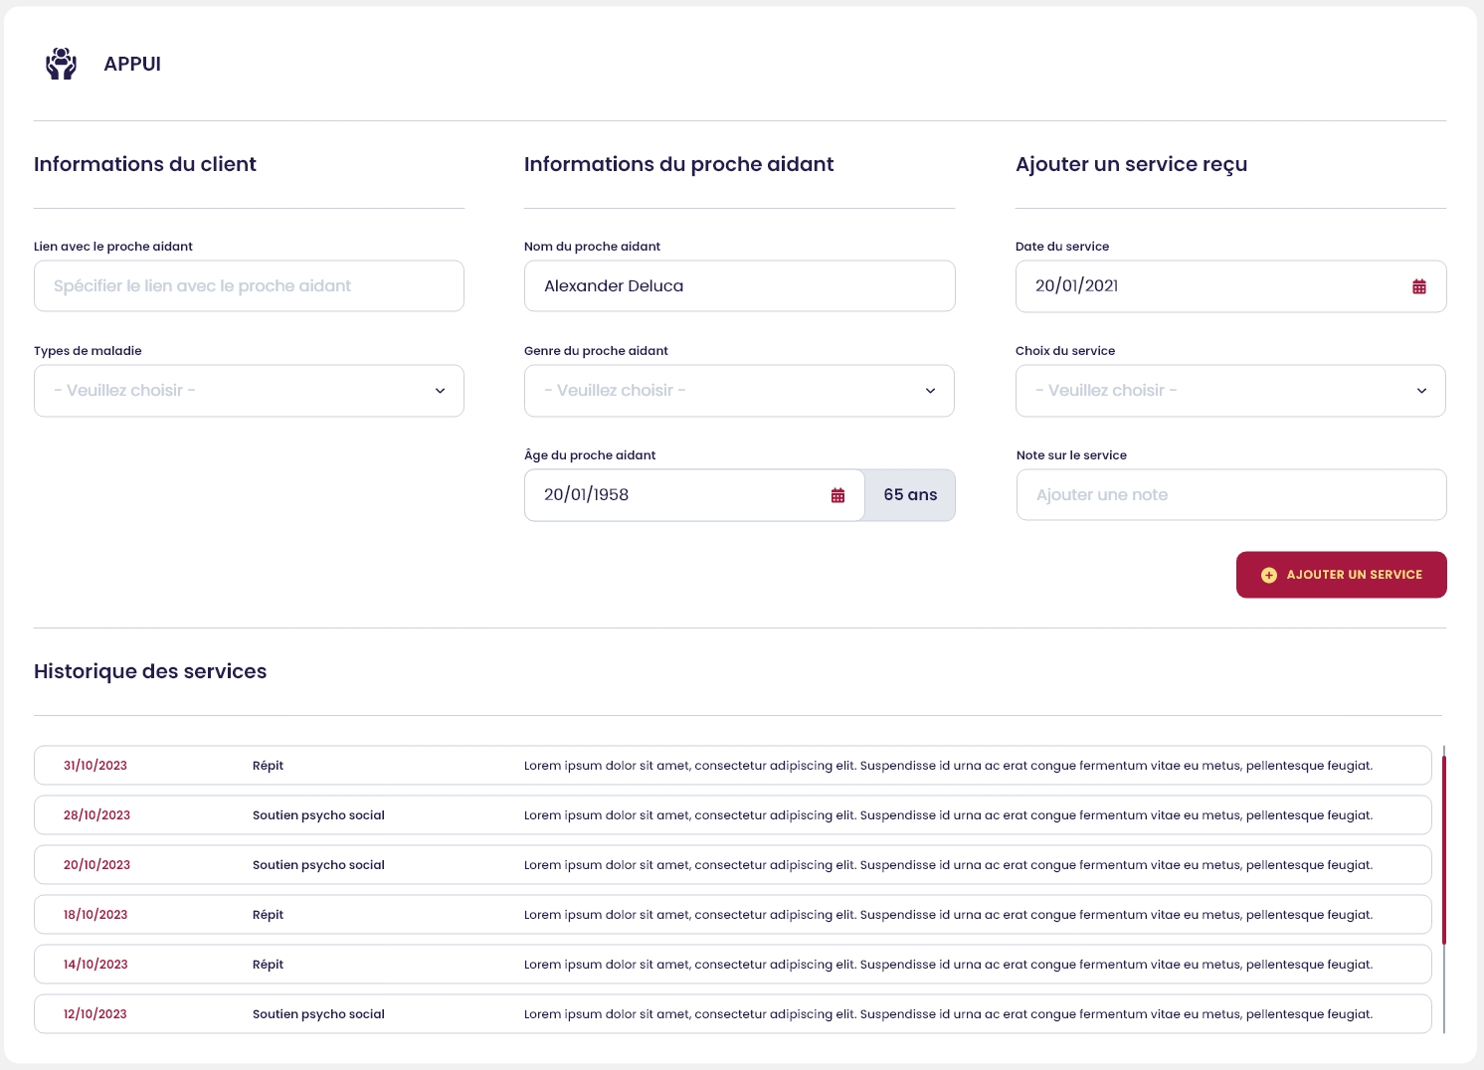The height and width of the screenshot is (1070, 1484).
Task: Select the 28/10/2023 Soutien psycho social row
Action: pos(732,815)
